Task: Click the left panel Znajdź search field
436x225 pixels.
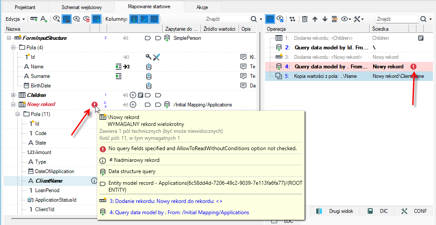Action: pyautogui.click(x=226, y=19)
